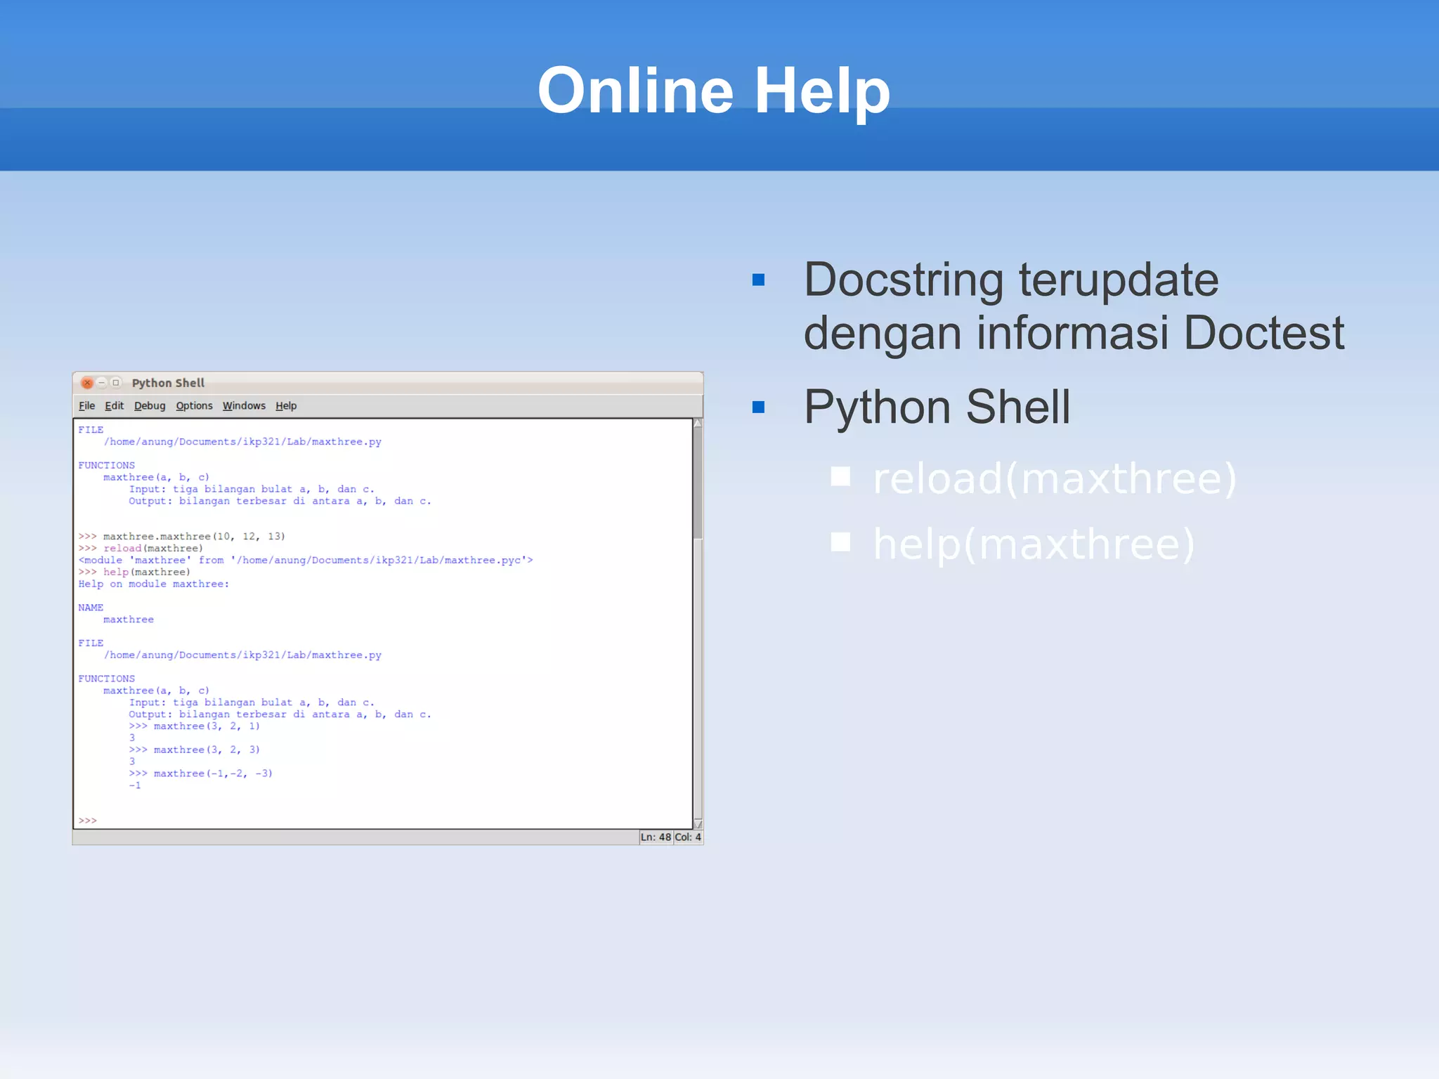Click the 'Help on module maxthree:' line
Screen dimensions: 1439x1079
[x=154, y=584]
